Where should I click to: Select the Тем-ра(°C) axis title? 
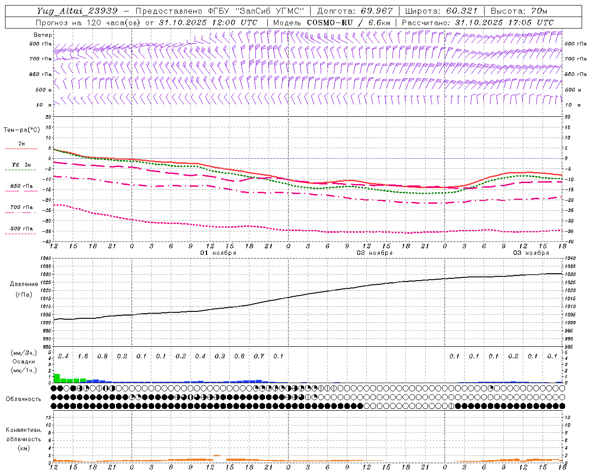pyautogui.click(x=22, y=130)
